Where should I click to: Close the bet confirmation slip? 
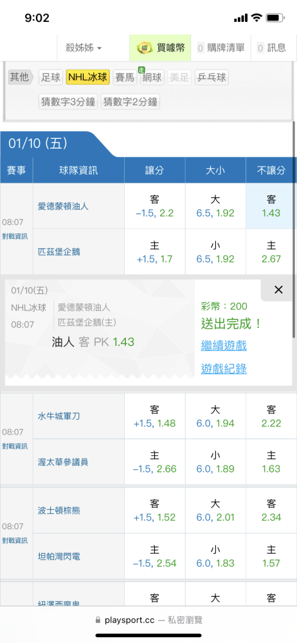click(278, 290)
